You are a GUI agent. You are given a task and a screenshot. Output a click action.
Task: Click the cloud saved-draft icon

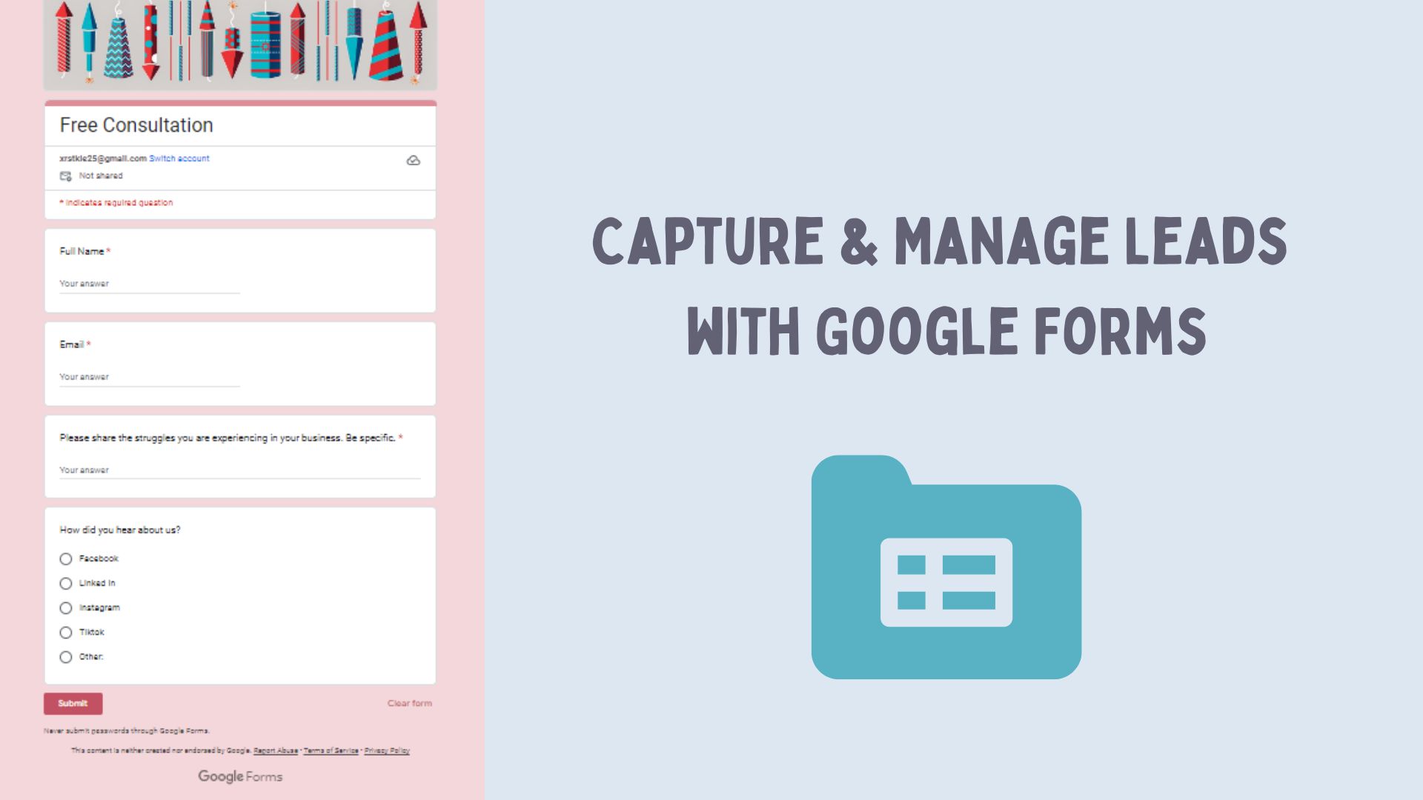[413, 161]
